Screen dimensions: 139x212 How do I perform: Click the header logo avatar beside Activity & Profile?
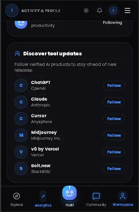(12, 10)
